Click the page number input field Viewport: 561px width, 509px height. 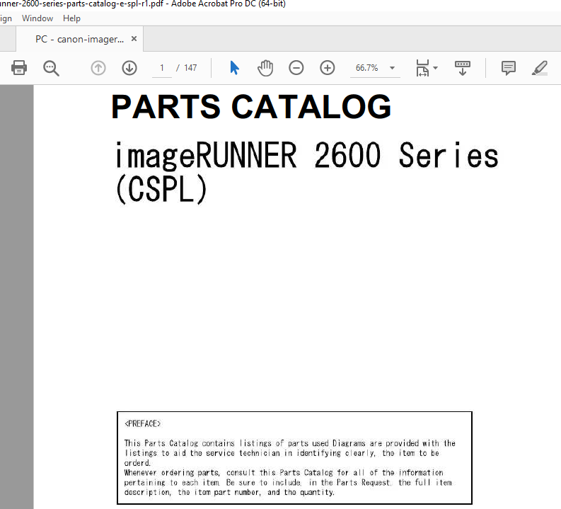[162, 68]
